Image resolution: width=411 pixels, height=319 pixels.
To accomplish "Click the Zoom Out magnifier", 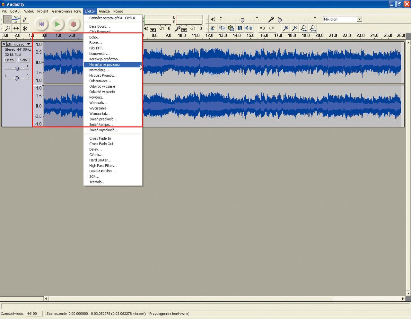I will [294, 28].
